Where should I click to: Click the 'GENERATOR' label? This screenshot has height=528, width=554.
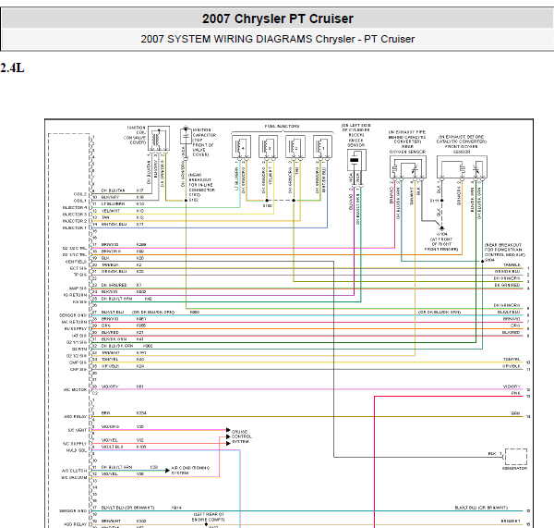[515, 468]
